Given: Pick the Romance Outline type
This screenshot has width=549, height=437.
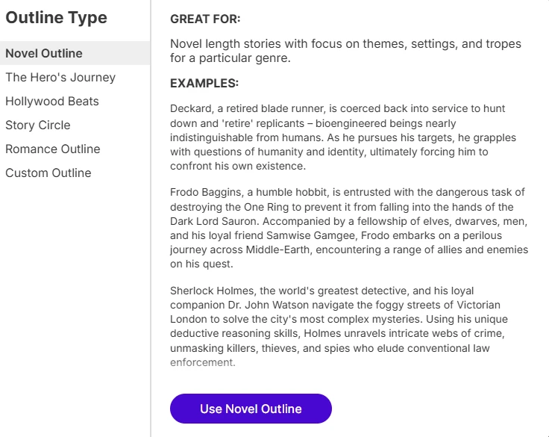Looking at the screenshot, I should 53,149.
